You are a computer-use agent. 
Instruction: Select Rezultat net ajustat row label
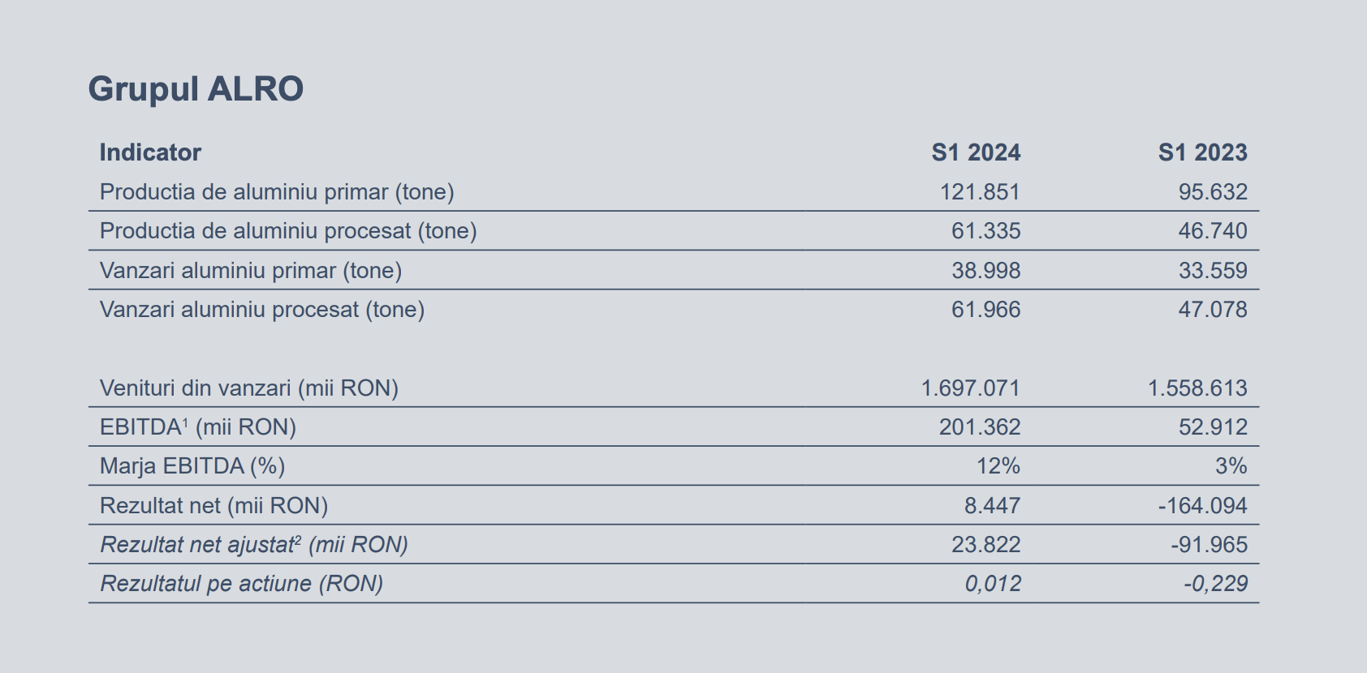pos(254,545)
